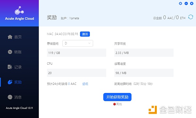Click the blue rewards icon in the sidebar
This screenshot has height=118, width=196.
(10, 82)
